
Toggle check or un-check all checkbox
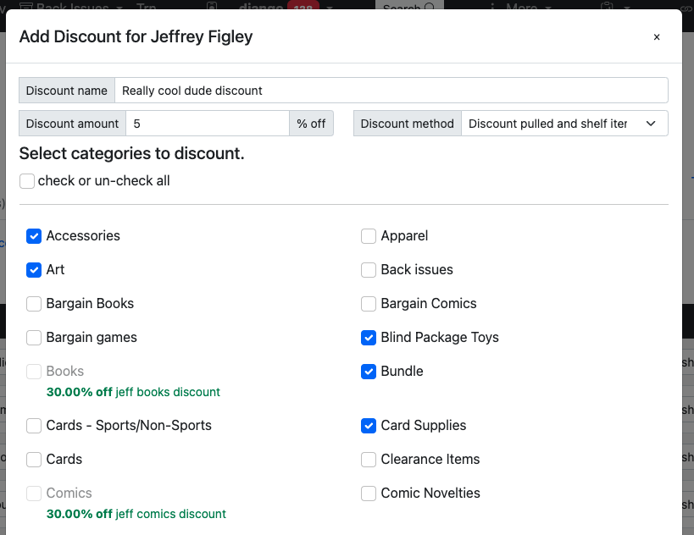point(27,181)
